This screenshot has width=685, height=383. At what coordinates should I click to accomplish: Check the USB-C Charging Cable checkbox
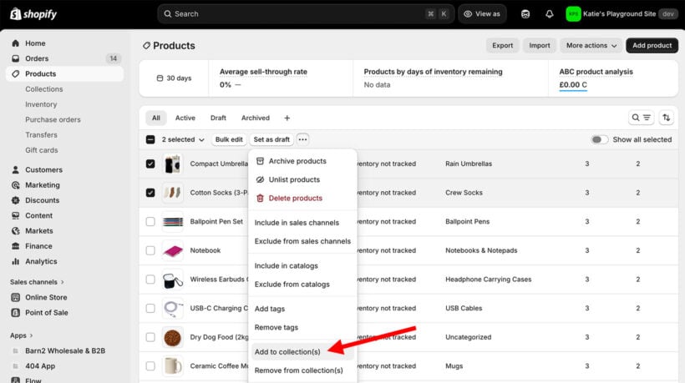pyautogui.click(x=150, y=308)
